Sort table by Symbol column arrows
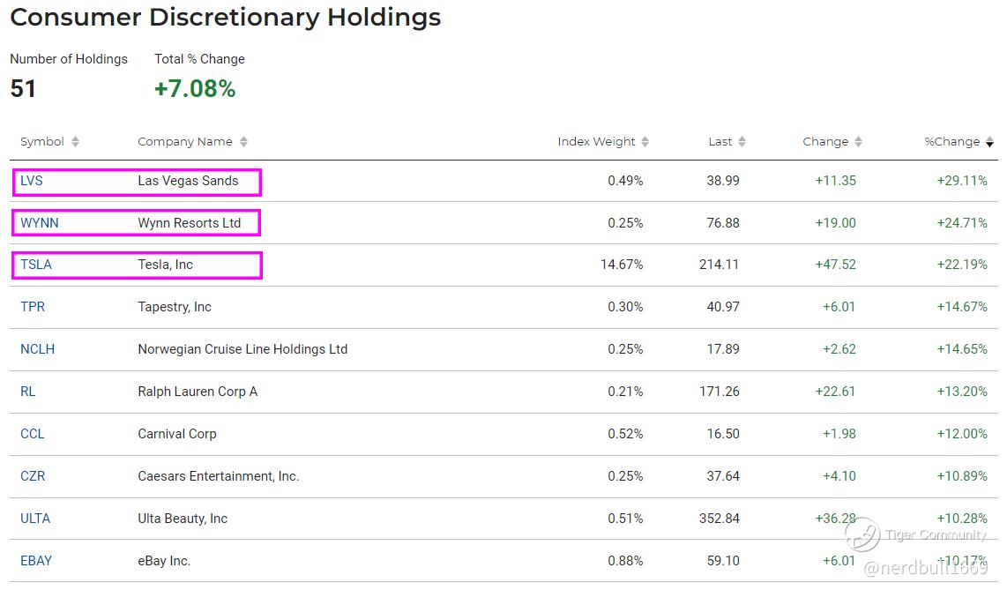Screen dimensions: 1007x590 (76, 142)
